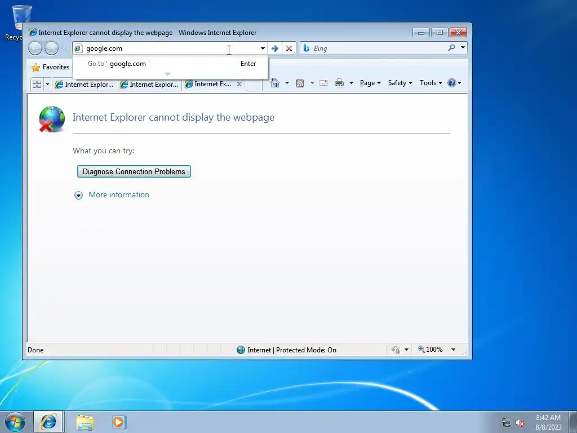Image resolution: width=577 pixels, height=433 pixels.
Task: Expand the More information arrow icon
Action: click(78, 195)
